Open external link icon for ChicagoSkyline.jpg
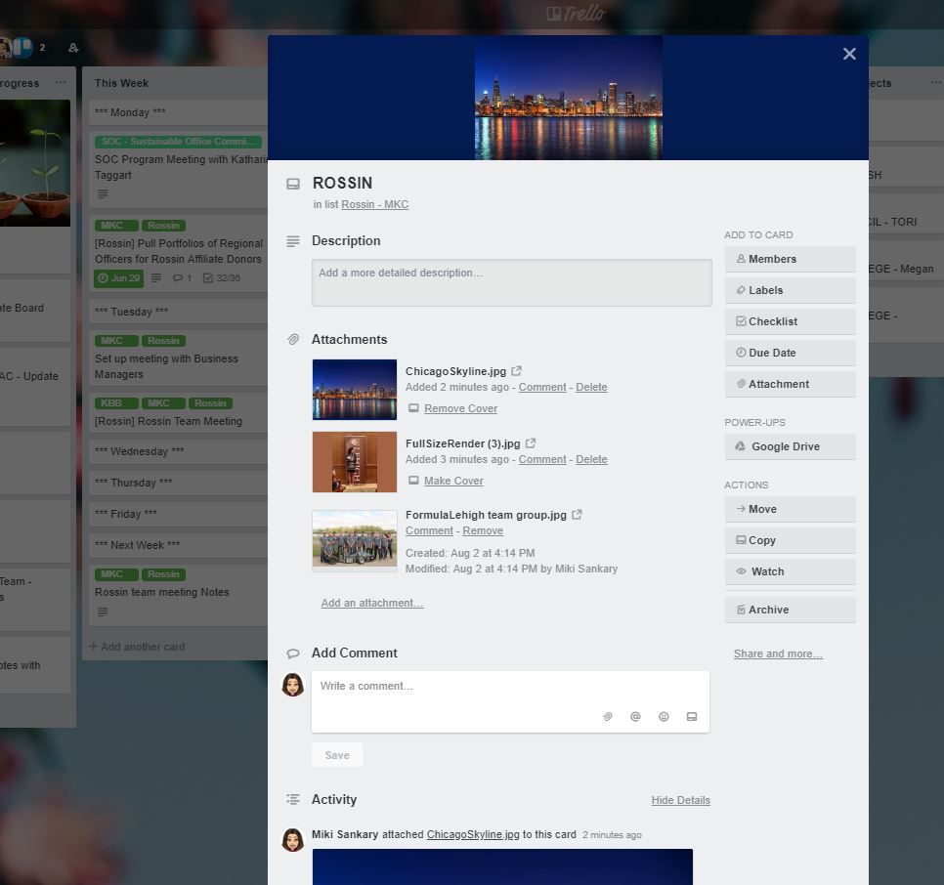 click(x=517, y=371)
